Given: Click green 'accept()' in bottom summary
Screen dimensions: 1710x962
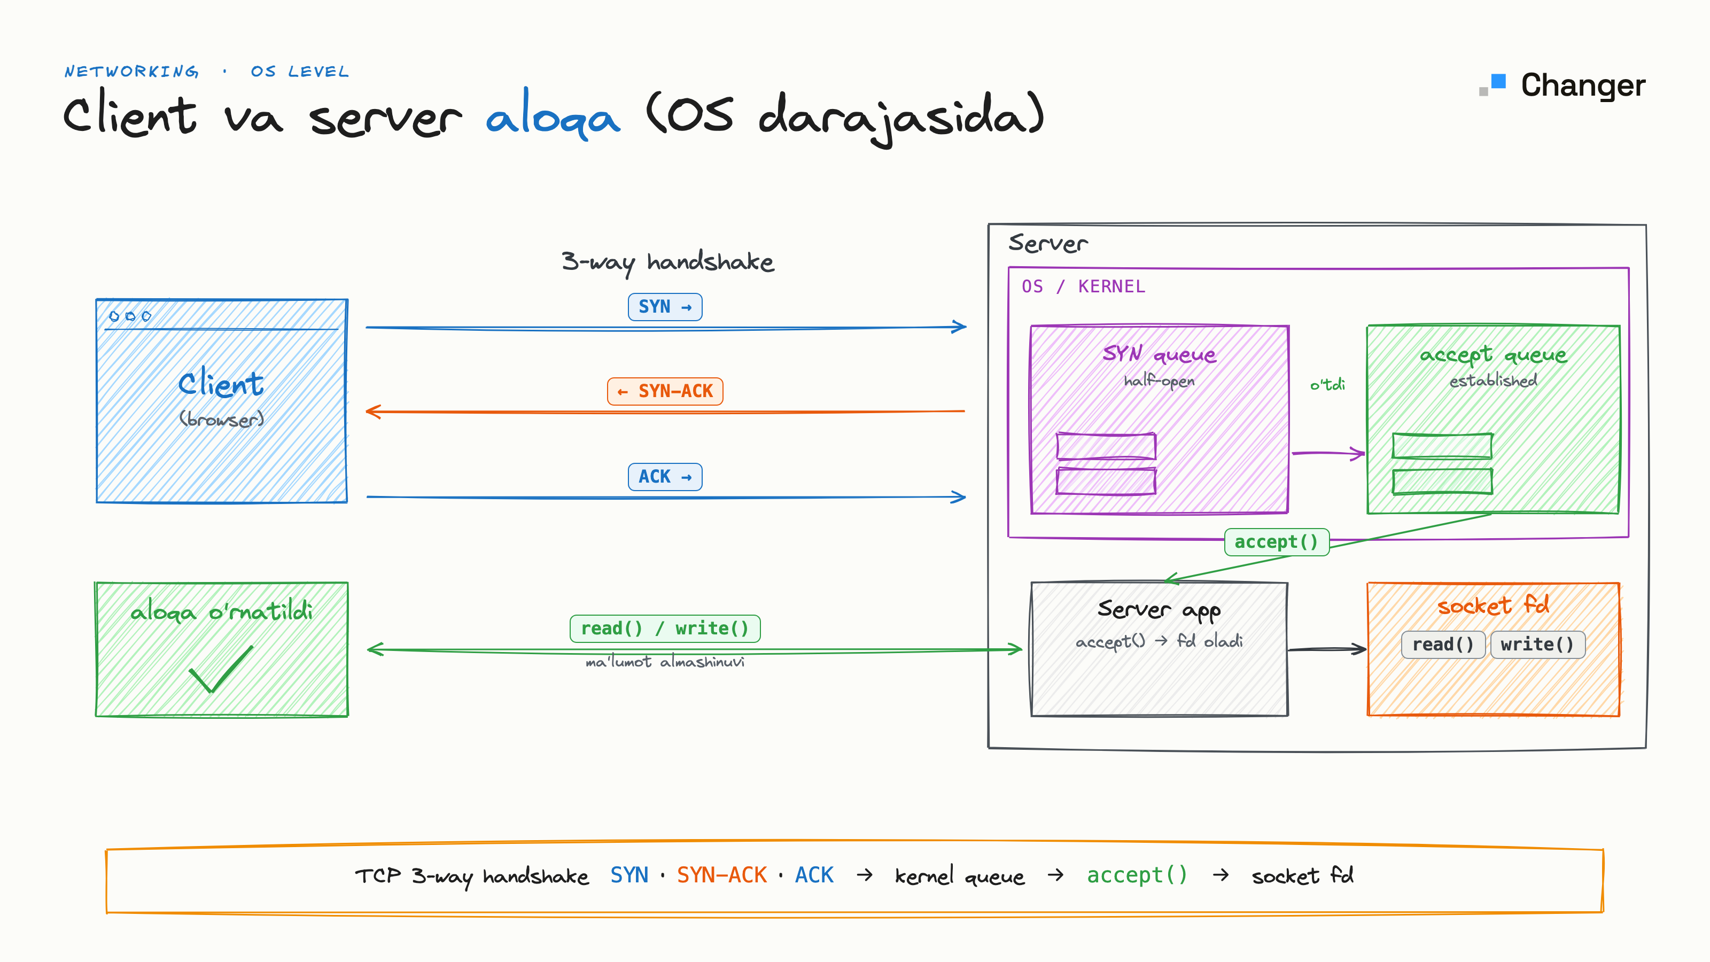Looking at the screenshot, I should (x=1137, y=875).
